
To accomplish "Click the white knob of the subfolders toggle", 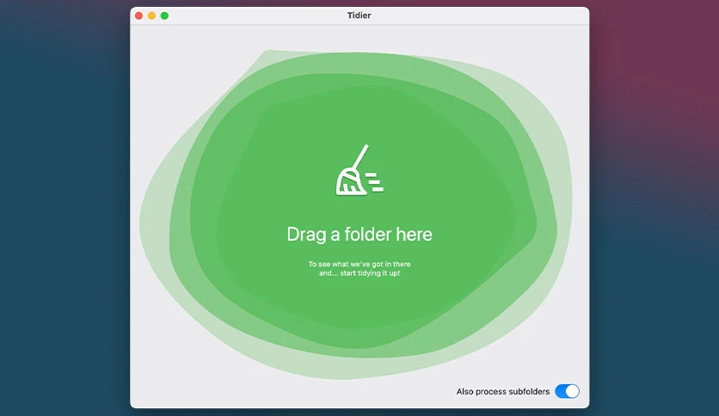I will click(573, 391).
